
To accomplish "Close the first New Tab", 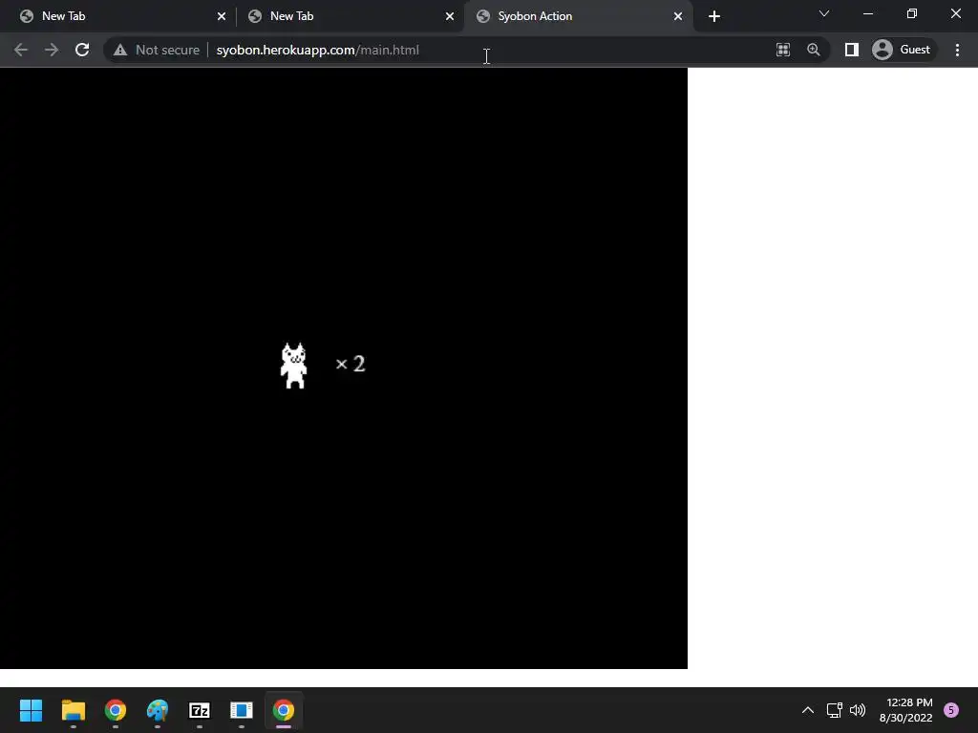I will coord(222,16).
